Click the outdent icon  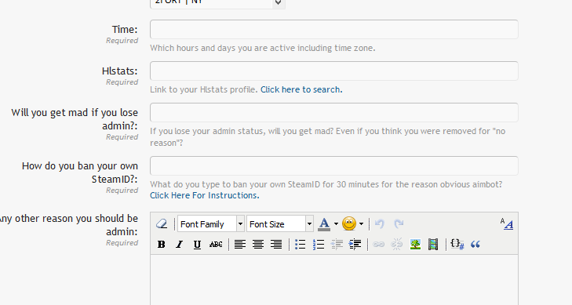click(x=337, y=245)
